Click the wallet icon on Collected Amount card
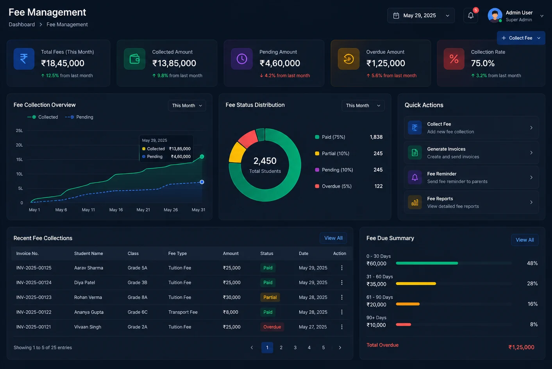552x369 pixels. pyautogui.click(x=134, y=59)
